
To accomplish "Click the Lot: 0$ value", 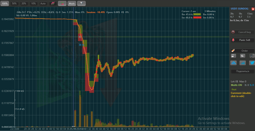I will (234, 81).
